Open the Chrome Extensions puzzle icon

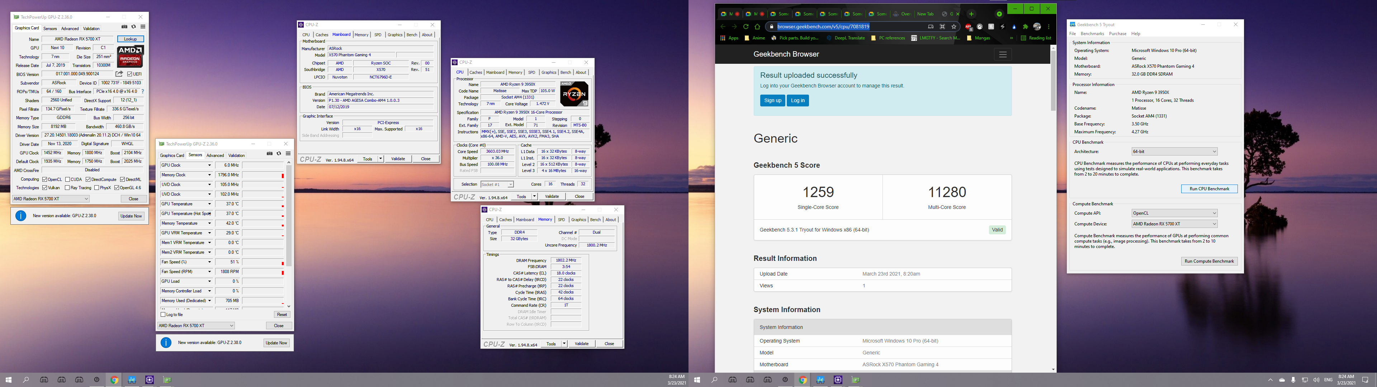[x=1025, y=27]
